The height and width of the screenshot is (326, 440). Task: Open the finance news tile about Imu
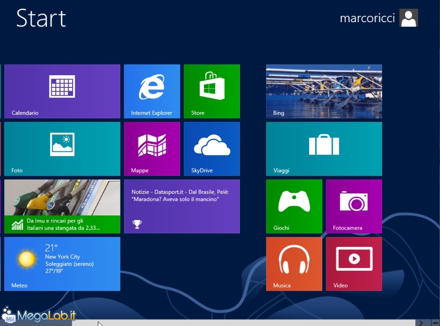(x=62, y=206)
